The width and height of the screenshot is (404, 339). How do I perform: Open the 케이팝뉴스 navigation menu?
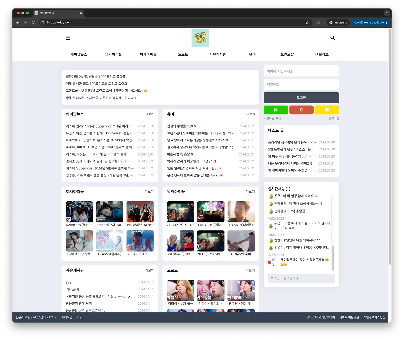(x=79, y=54)
